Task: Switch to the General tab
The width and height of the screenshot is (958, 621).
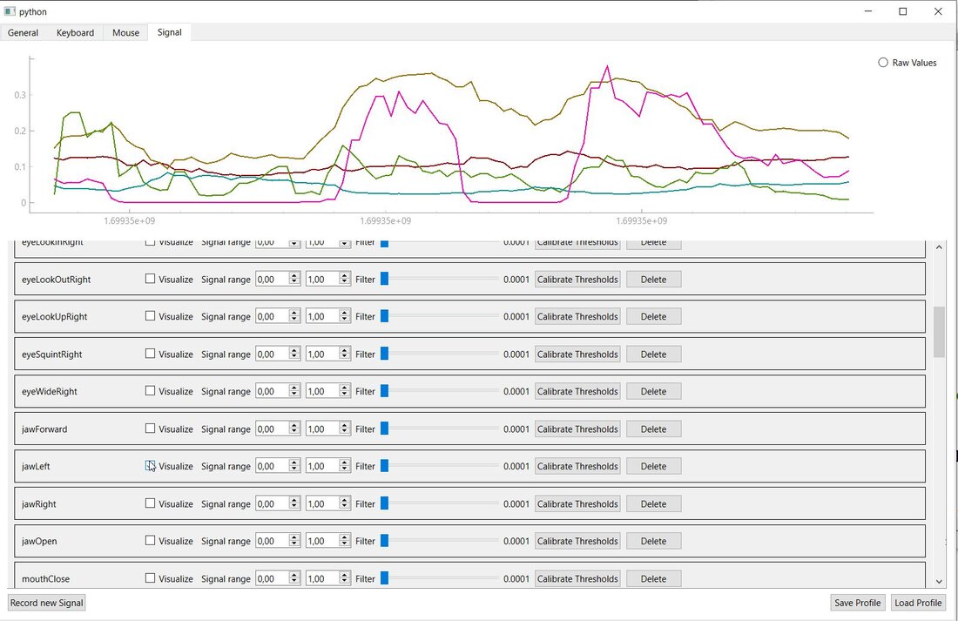Action: 23,32
